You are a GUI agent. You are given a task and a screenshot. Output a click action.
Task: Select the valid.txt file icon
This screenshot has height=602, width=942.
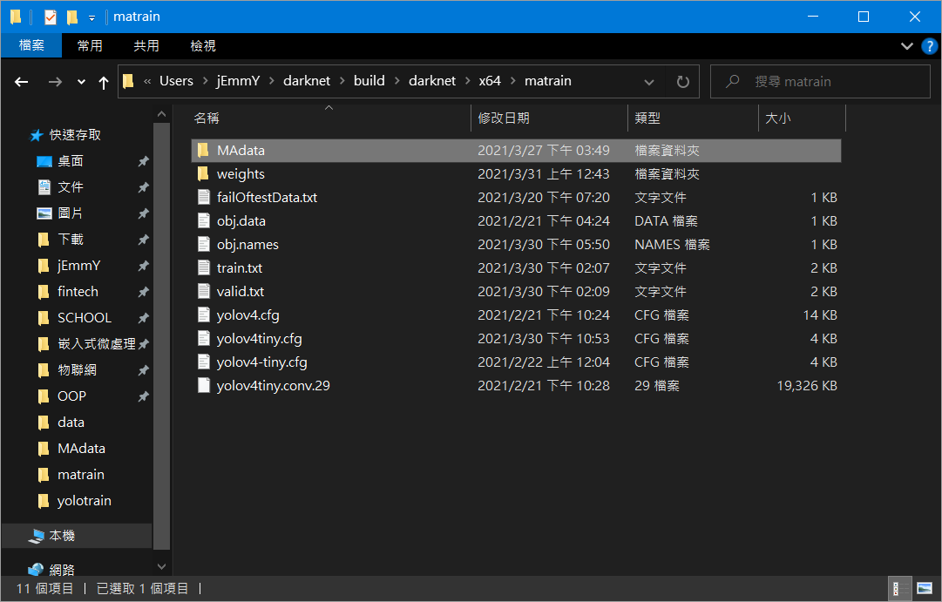tap(204, 291)
